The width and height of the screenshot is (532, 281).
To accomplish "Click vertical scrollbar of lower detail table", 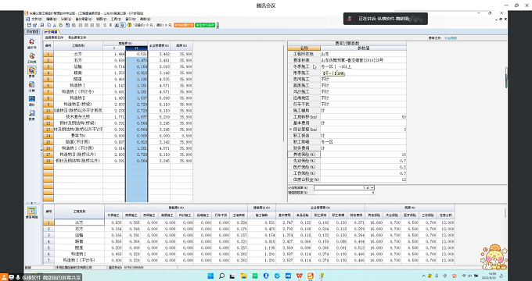I will click(505, 213).
